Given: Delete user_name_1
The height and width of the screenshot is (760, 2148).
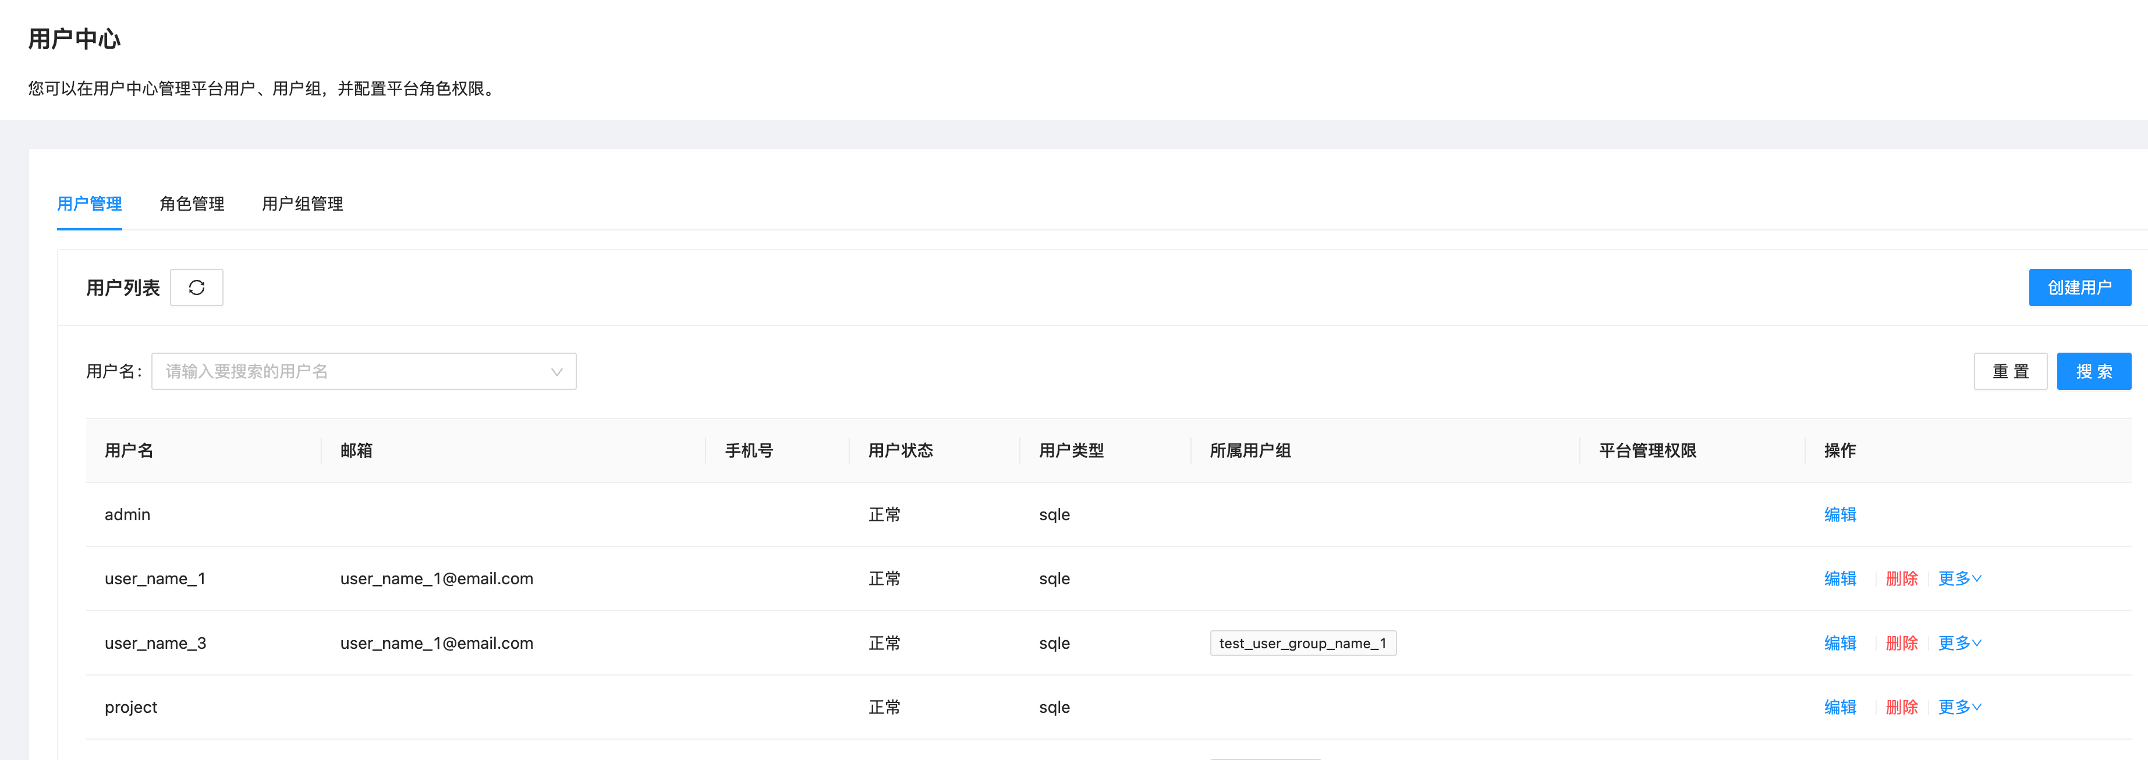Looking at the screenshot, I should pyautogui.click(x=1901, y=578).
